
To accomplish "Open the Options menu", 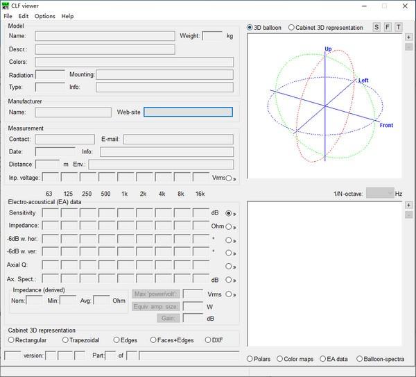I will pos(44,16).
